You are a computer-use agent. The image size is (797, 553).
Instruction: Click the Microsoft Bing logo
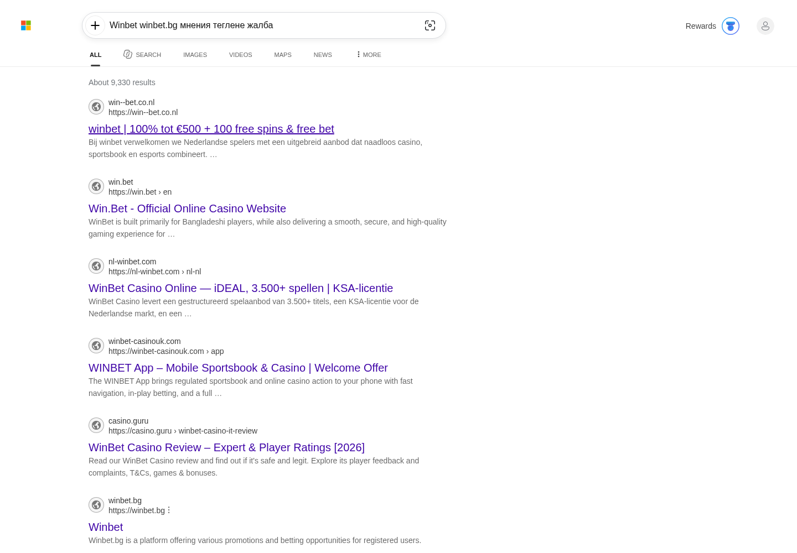click(x=26, y=25)
